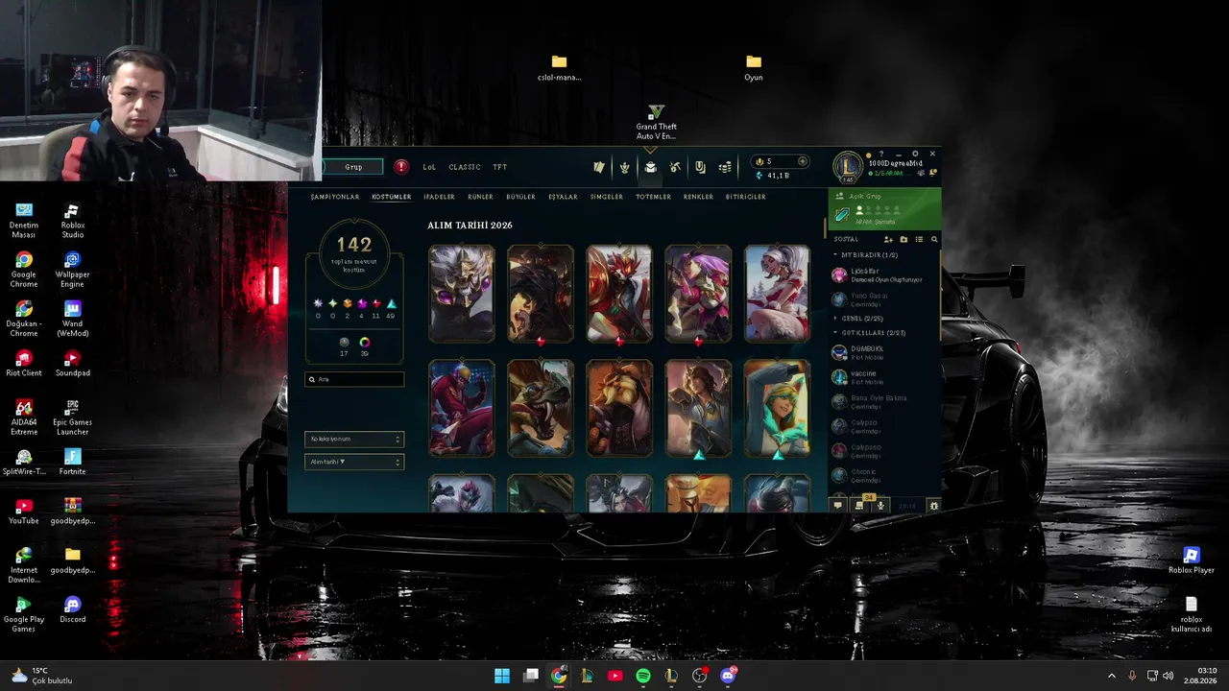This screenshot has height=691, width=1229.
Task: Switch to the TOTEMLER tab
Action: (653, 197)
